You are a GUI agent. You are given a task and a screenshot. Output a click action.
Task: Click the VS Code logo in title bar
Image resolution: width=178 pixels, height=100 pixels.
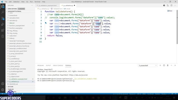click(2, 2)
